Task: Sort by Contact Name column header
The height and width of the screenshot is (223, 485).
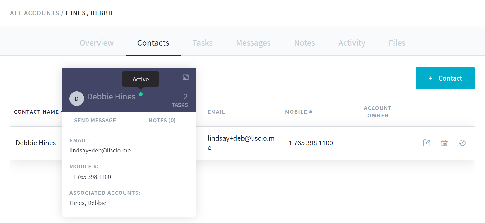Action: pos(36,112)
